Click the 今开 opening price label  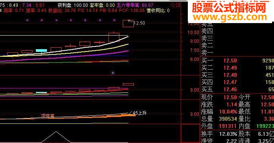click(245, 97)
